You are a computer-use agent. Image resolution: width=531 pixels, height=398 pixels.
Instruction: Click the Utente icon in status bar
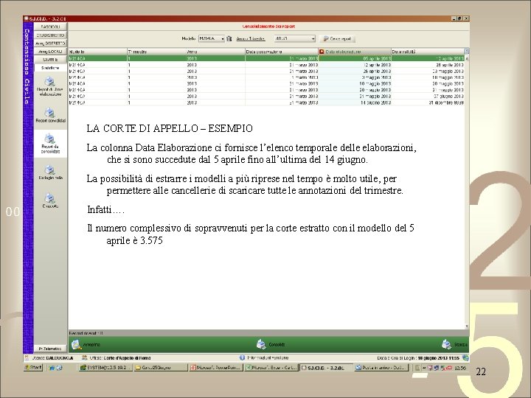tap(27, 357)
